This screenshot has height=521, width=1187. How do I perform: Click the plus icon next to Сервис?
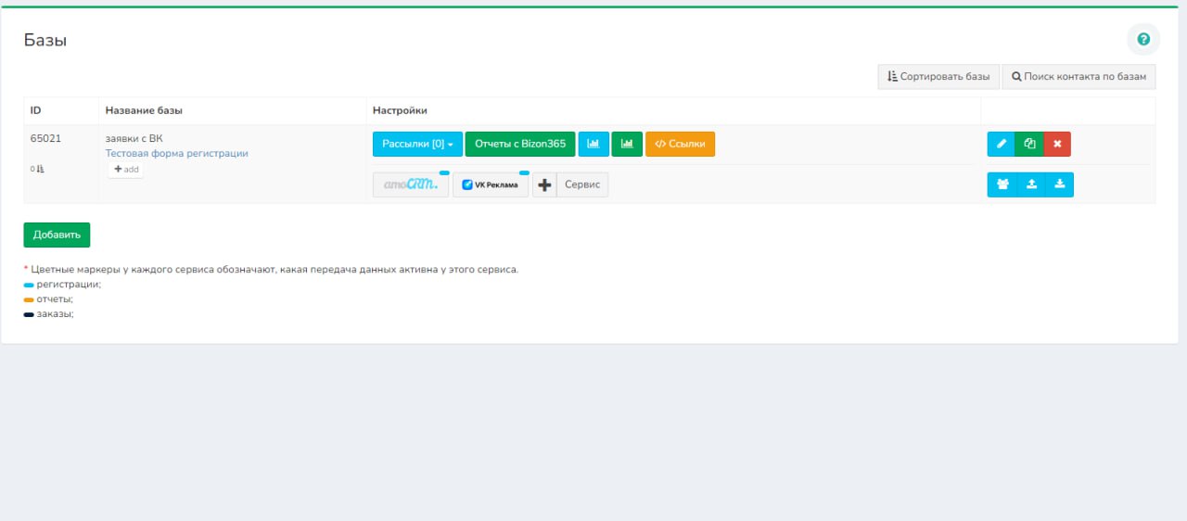(545, 184)
